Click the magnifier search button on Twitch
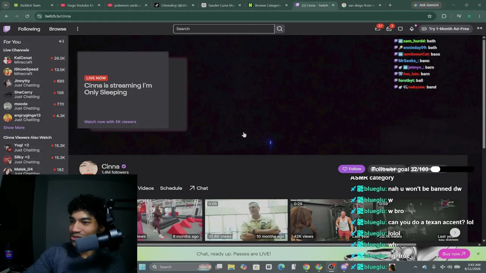Viewport: 486px width, 273px height. [280, 29]
